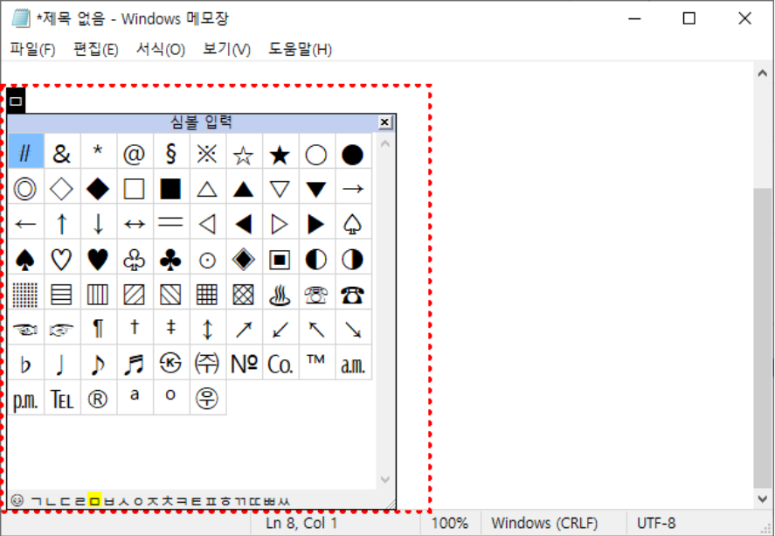775x536 pixels.
Task: Insert the black star symbol
Action: click(280, 155)
